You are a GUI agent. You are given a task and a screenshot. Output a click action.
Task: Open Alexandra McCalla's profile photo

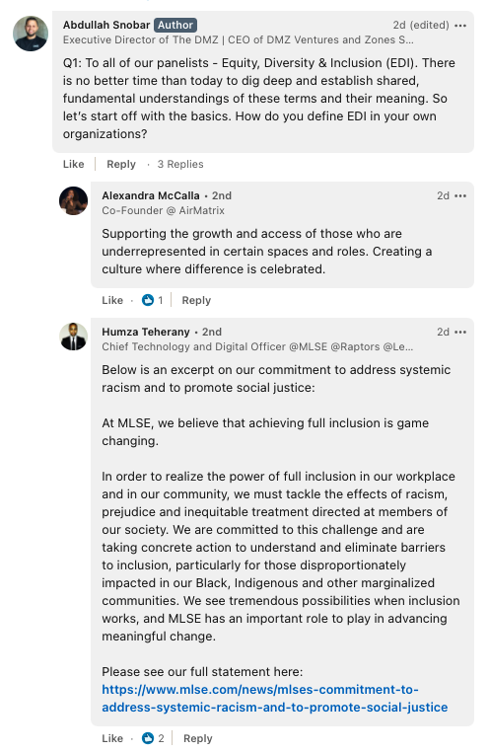[x=73, y=200]
